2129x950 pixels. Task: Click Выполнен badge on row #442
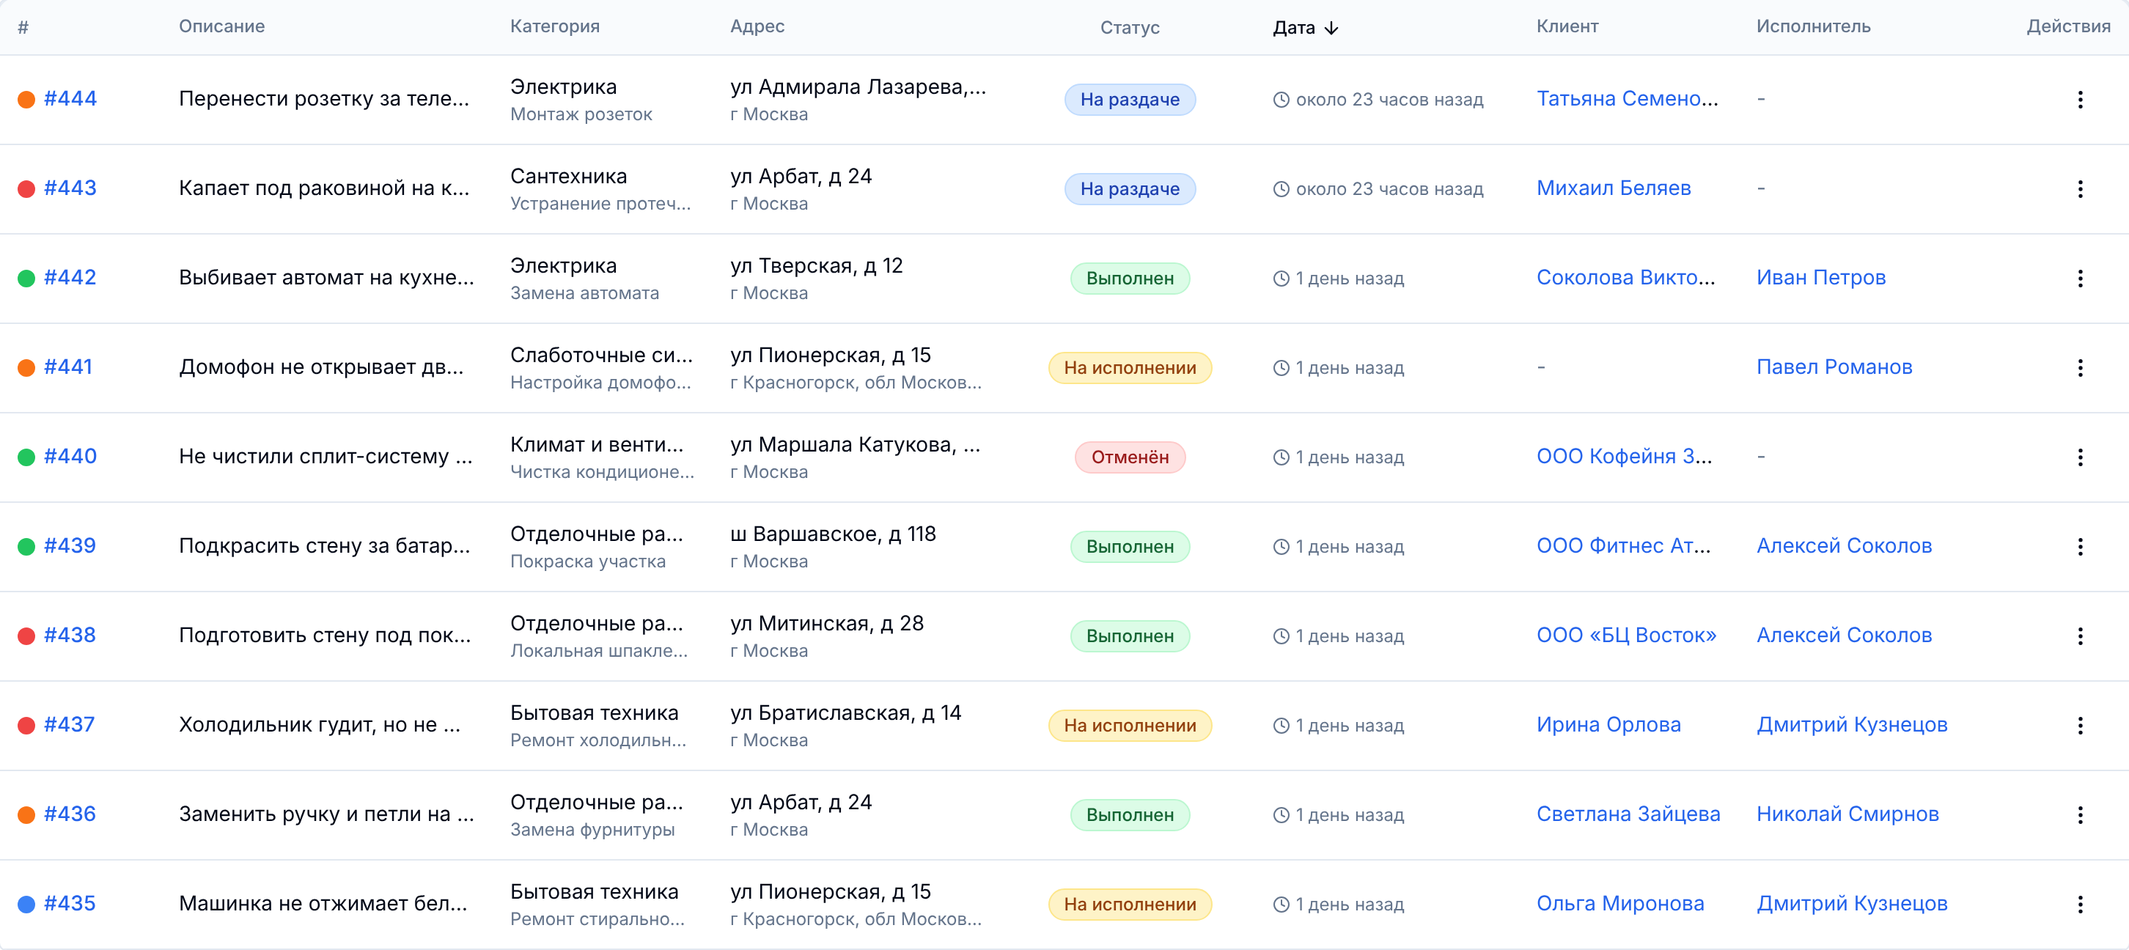coord(1130,278)
